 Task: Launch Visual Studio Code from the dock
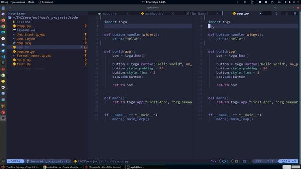pyautogui.click(x=3, y=57)
